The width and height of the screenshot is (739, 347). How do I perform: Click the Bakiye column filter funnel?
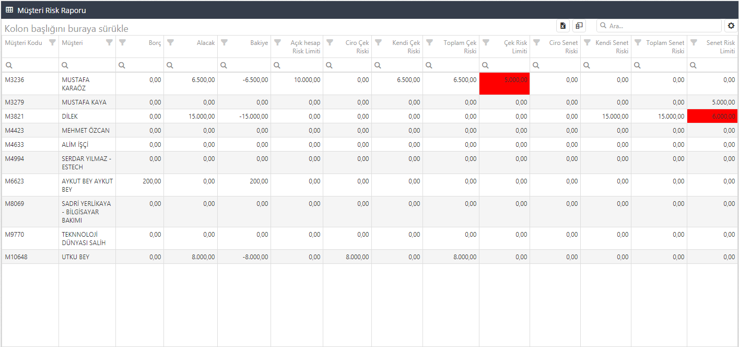click(x=224, y=43)
